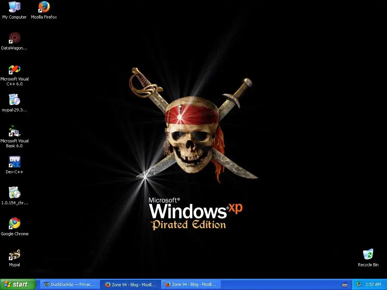Click the Dev-C++ desktop shortcut
Viewport: 387px width, 290px height.
pyautogui.click(x=14, y=165)
